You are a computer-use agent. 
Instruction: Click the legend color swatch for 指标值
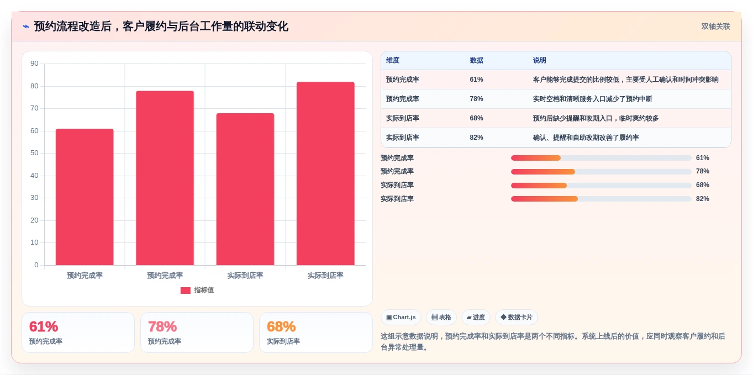pyautogui.click(x=186, y=291)
